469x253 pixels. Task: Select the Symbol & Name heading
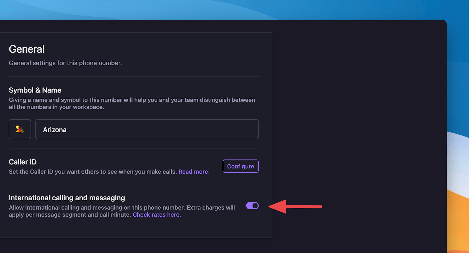click(35, 90)
